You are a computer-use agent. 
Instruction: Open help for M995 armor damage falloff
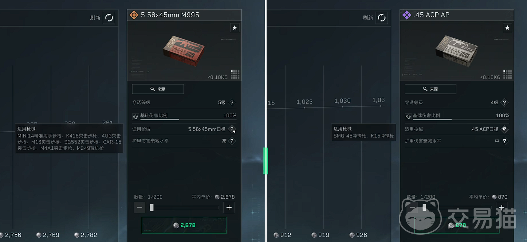[x=232, y=141]
